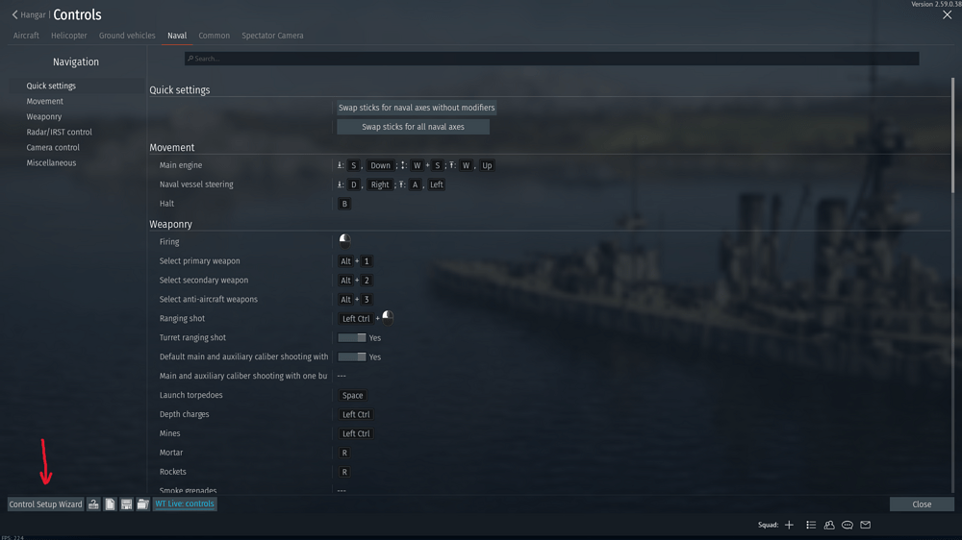
Task: Return to Hangar via breadcrumb
Action: tap(33, 14)
